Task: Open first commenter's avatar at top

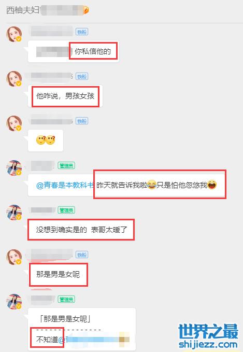Action: pos(14,34)
